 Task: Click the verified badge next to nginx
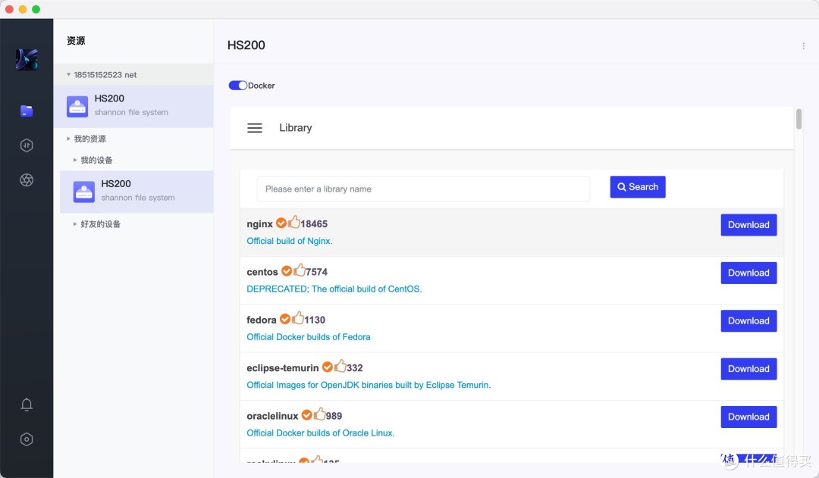pyautogui.click(x=281, y=223)
